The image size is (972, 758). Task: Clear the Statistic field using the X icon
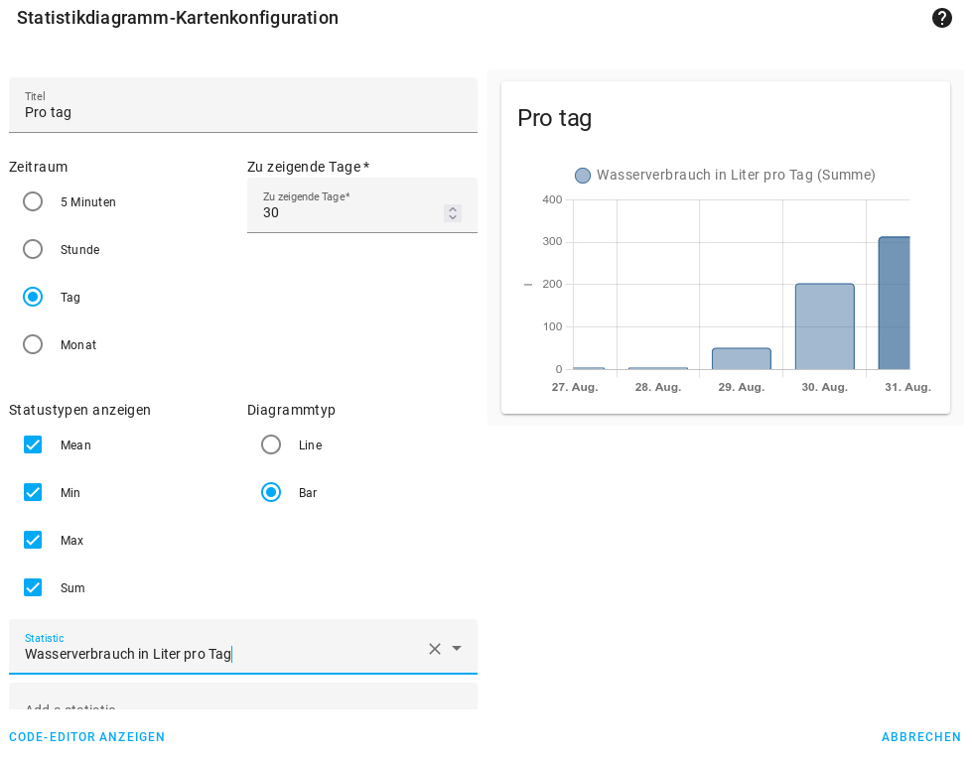pyautogui.click(x=434, y=649)
